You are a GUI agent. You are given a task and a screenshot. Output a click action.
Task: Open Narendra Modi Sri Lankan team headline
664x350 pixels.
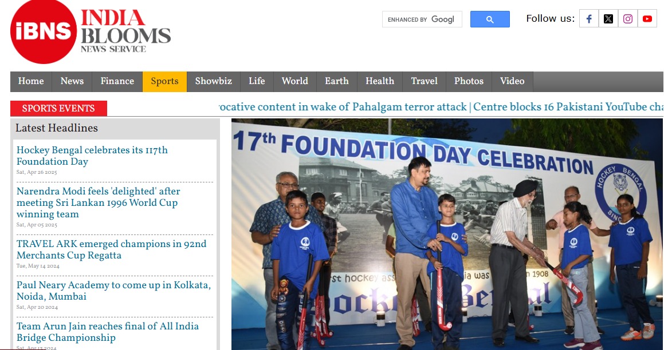(x=98, y=202)
